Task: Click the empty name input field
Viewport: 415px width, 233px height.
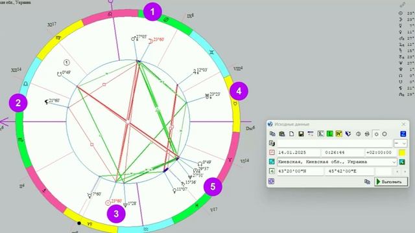Action: (x=335, y=144)
